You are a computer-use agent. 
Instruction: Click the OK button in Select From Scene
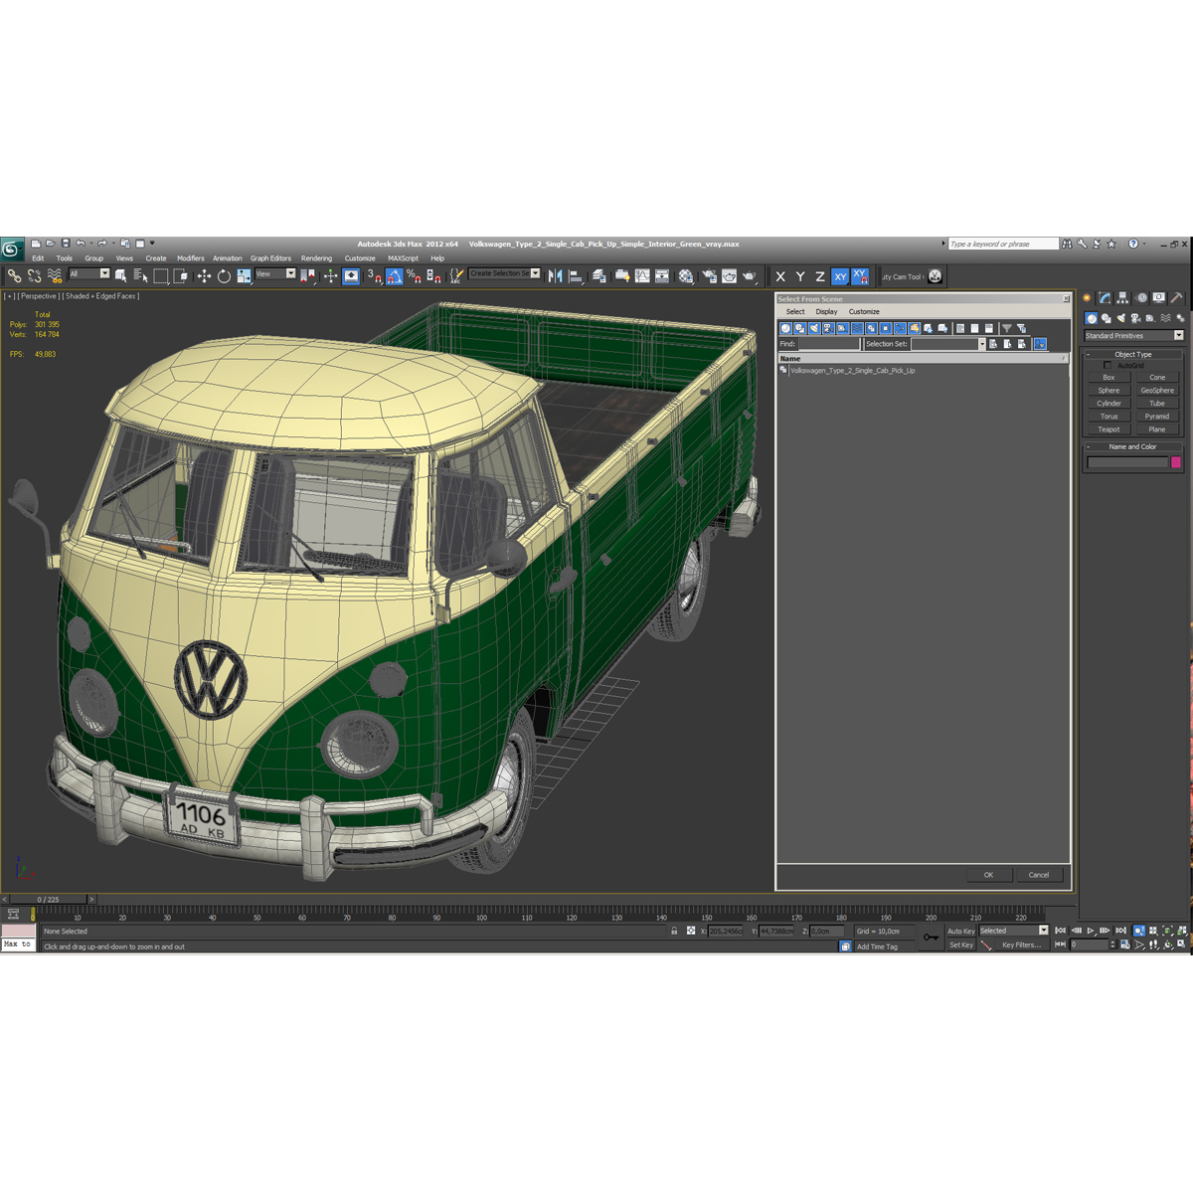click(x=988, y=875)
